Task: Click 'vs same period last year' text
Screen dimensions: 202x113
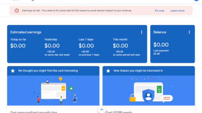Action: tap(126, 55)
